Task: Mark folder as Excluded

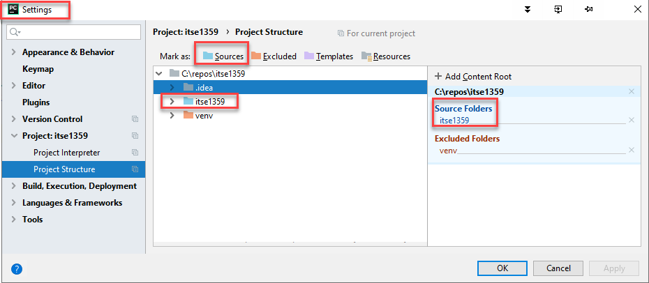Action: coord(274,56)
